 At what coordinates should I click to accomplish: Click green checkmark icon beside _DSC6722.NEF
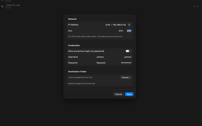[2, 6]
